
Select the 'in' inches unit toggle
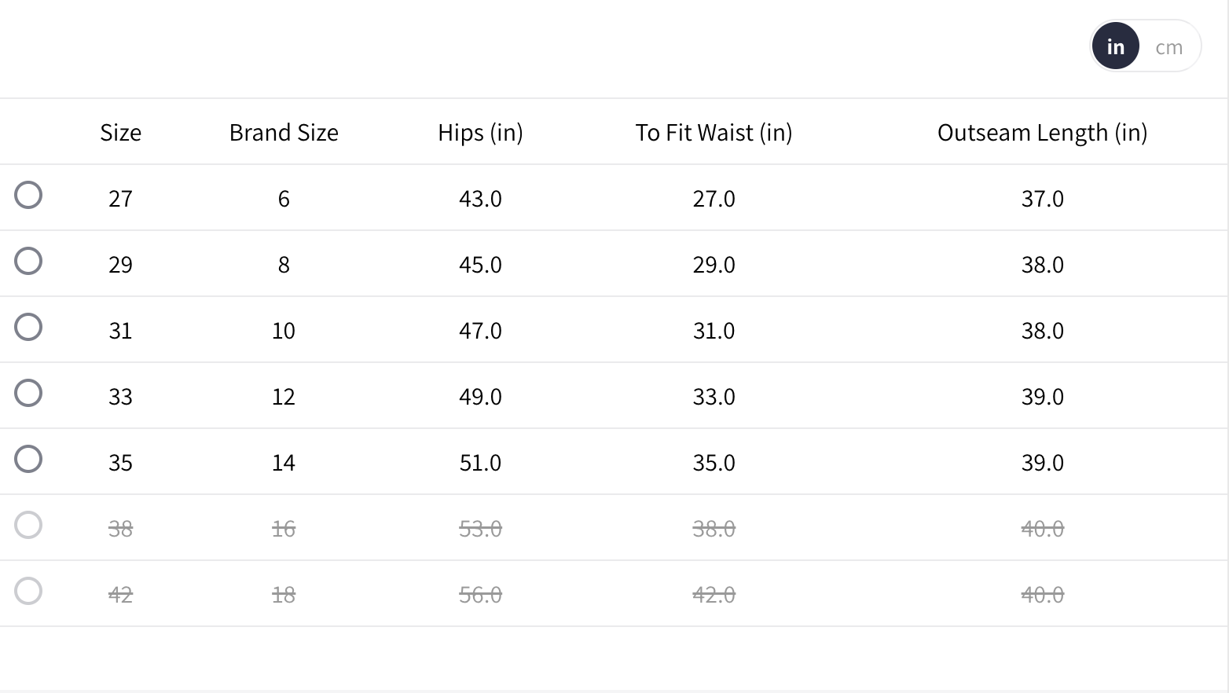pyautogui.click(x=1115, y=47)
